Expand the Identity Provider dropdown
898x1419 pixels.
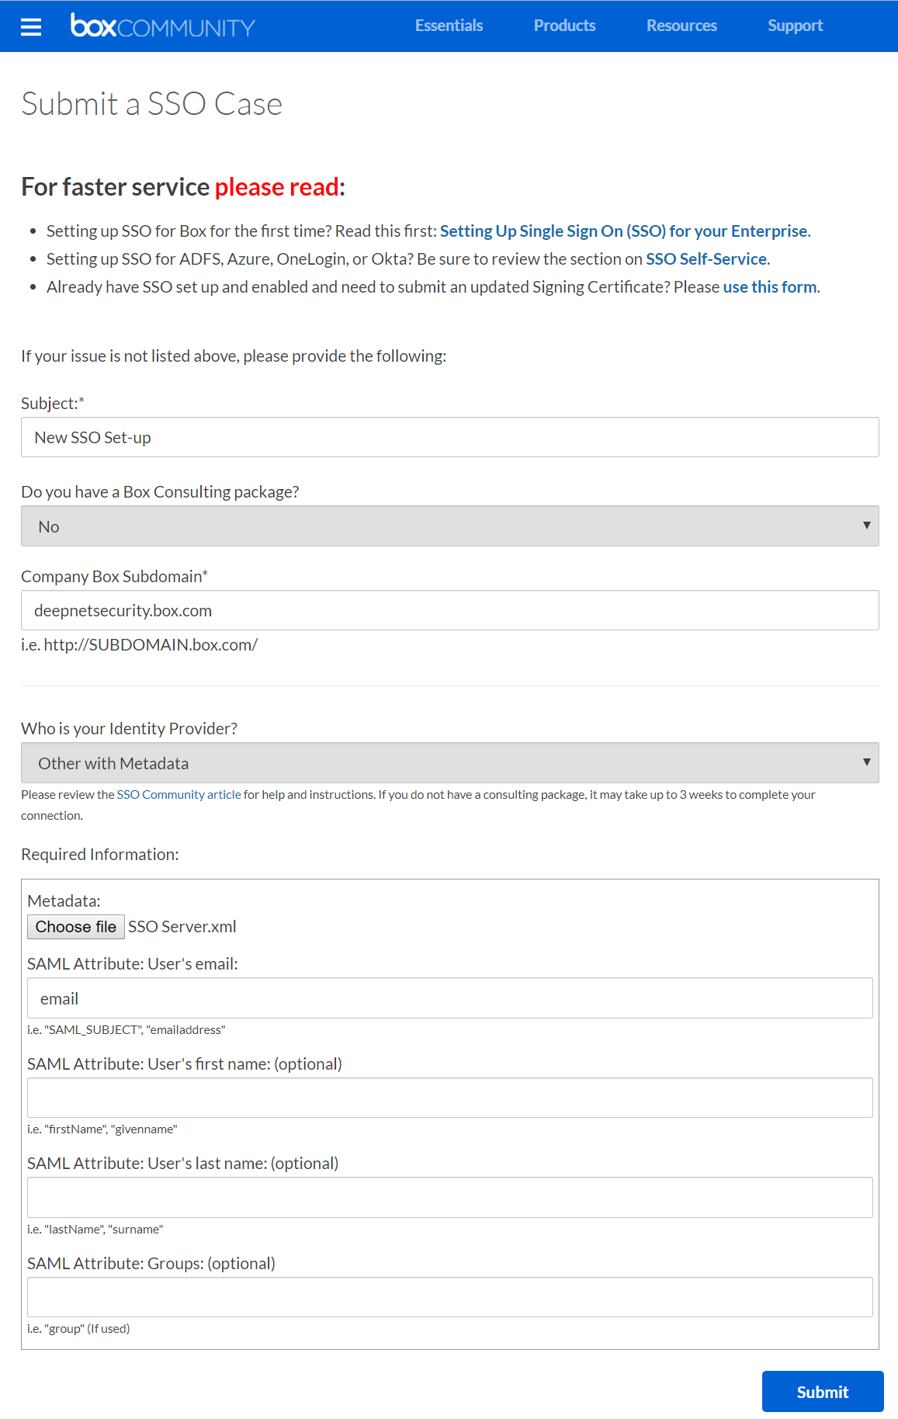click(449, 763)
